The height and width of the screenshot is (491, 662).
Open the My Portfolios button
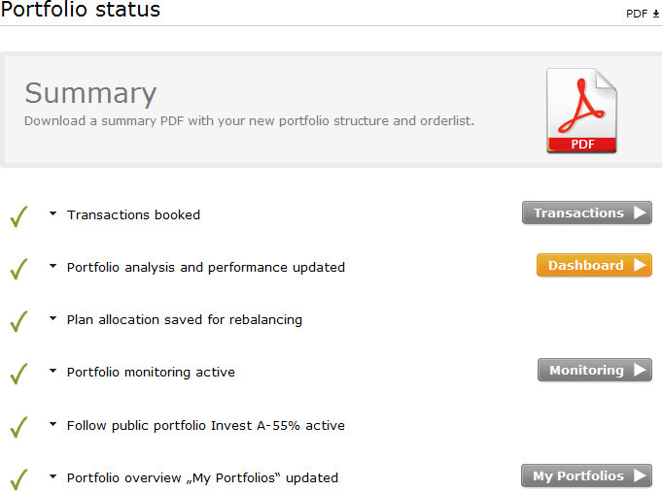pos(586,476)
